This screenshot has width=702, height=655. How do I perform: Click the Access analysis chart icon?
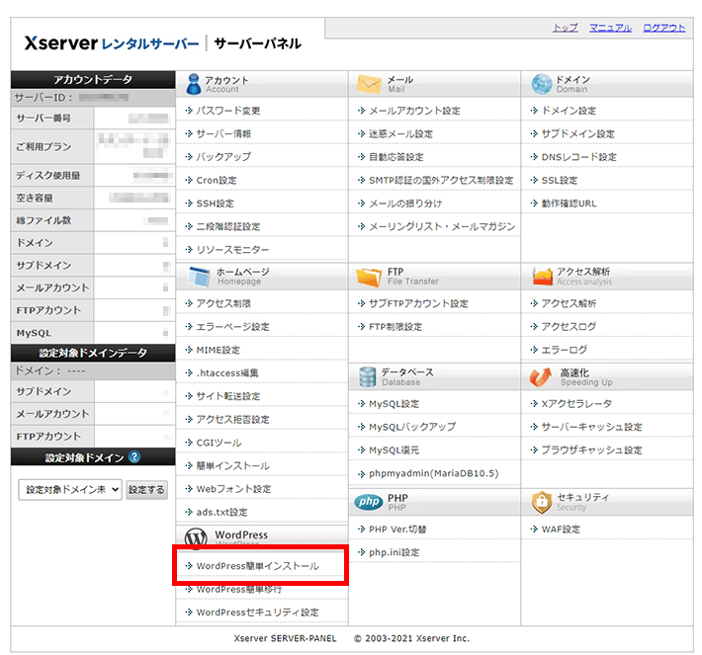[x=542, y=276]
